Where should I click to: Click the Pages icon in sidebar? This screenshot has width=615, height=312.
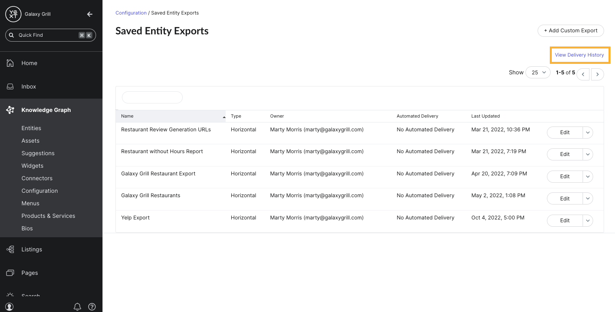click(x=11, y=273)
